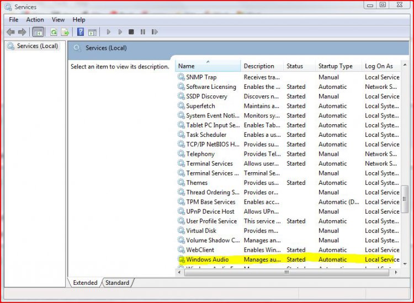414x303 pixels.
Task: Click the gear icon beside Themes
Action: coord(181,183)
